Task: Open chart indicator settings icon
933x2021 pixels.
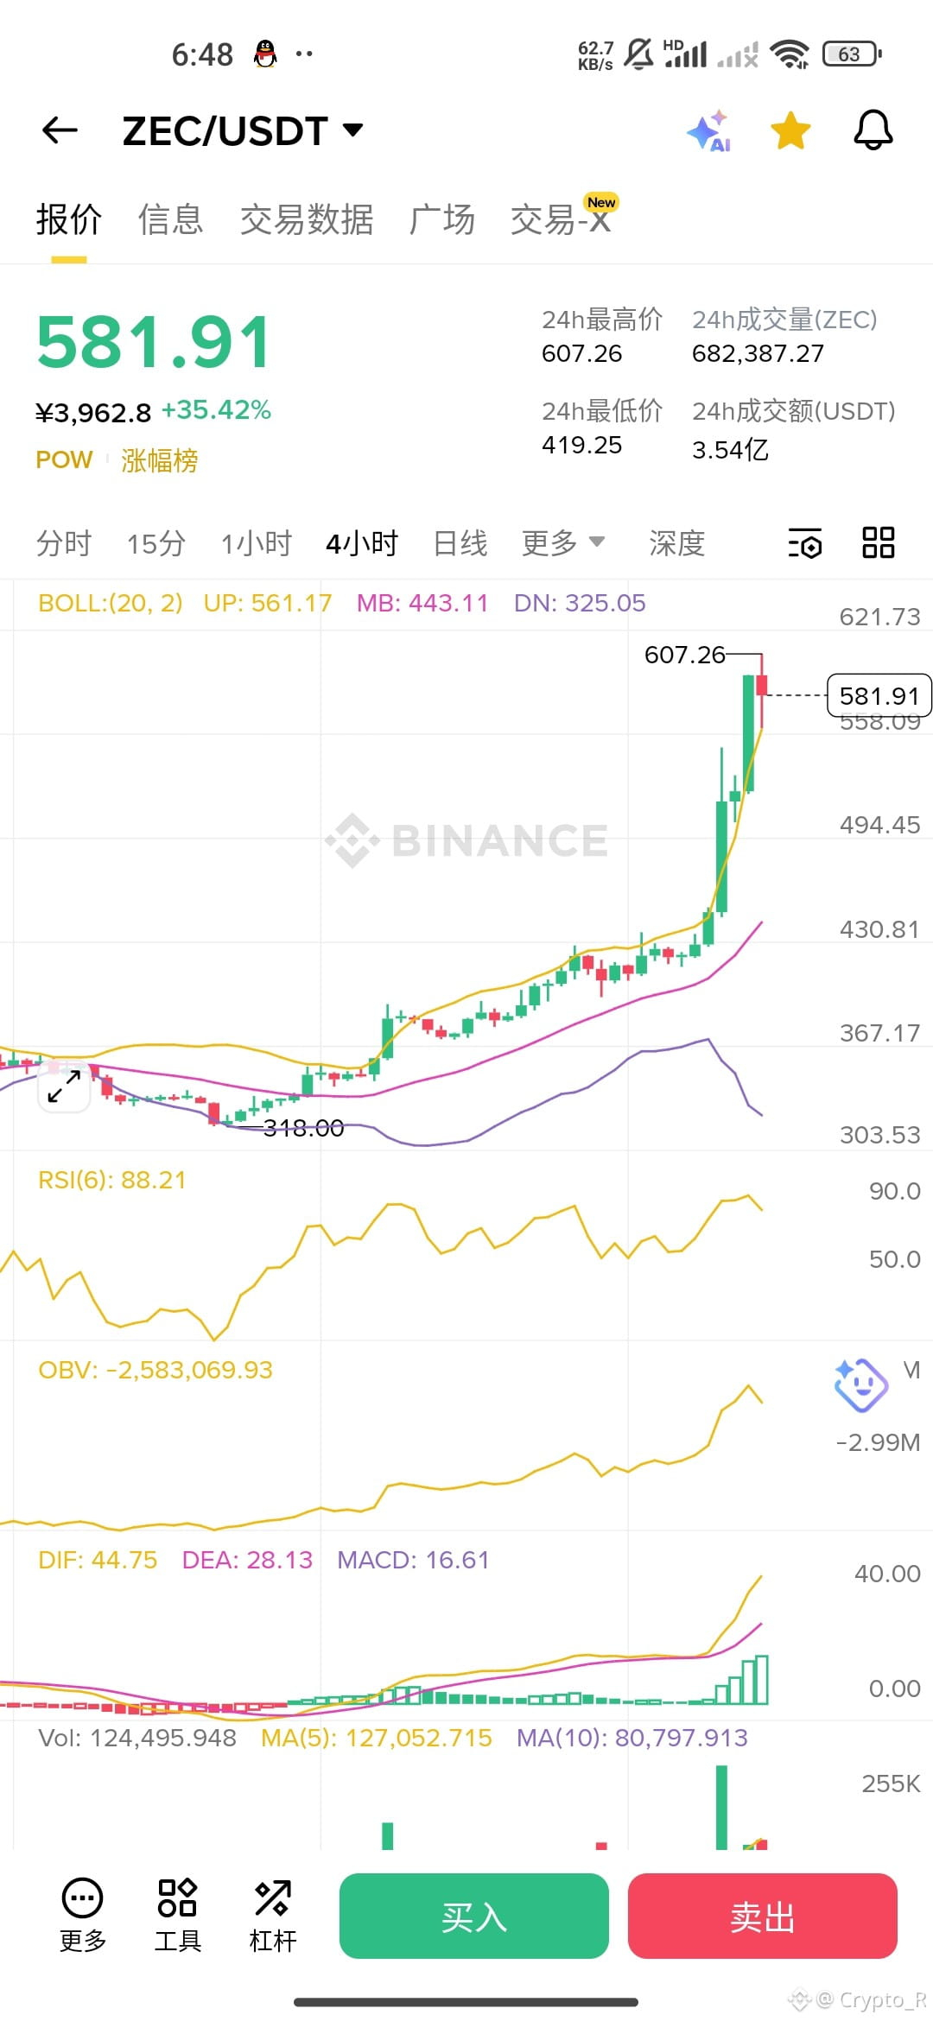Action: 805,543
